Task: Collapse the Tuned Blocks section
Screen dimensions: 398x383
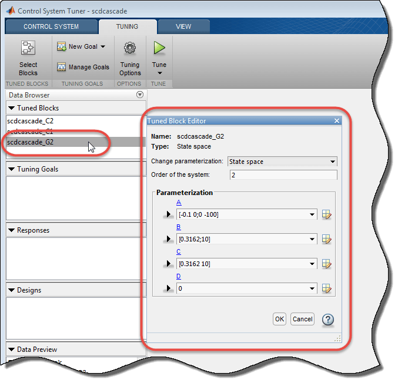Action: click(11, 108)
